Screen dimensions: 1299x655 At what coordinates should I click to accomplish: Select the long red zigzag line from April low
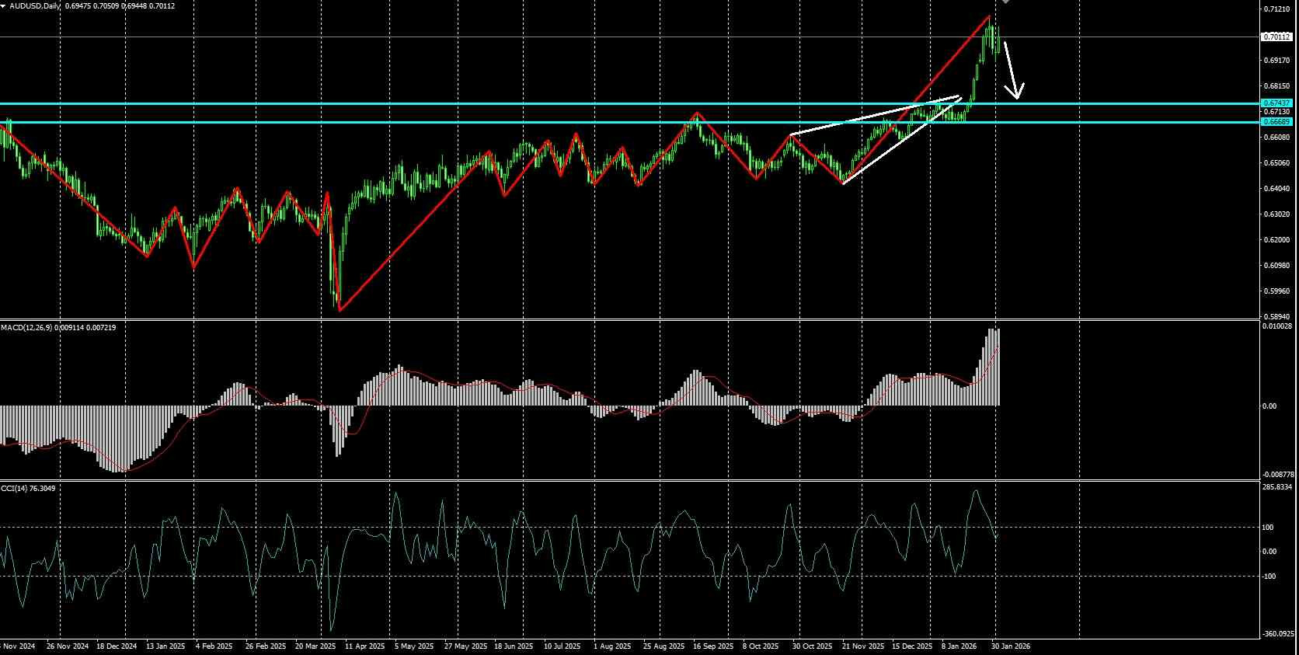coord(413,230)
